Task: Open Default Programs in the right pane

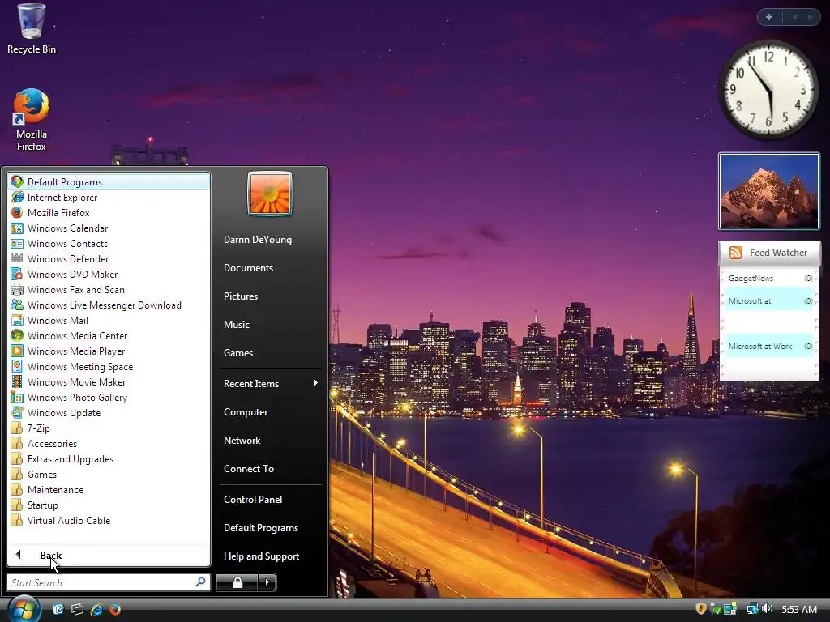Action: click(x=270, y=528)
